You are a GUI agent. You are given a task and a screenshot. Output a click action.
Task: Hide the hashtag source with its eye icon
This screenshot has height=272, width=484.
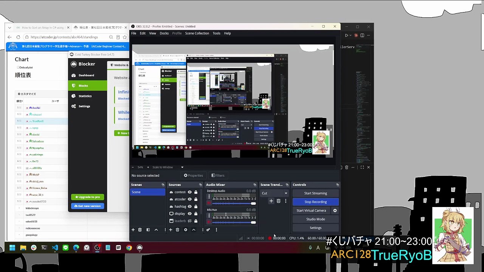pos(190,206)
